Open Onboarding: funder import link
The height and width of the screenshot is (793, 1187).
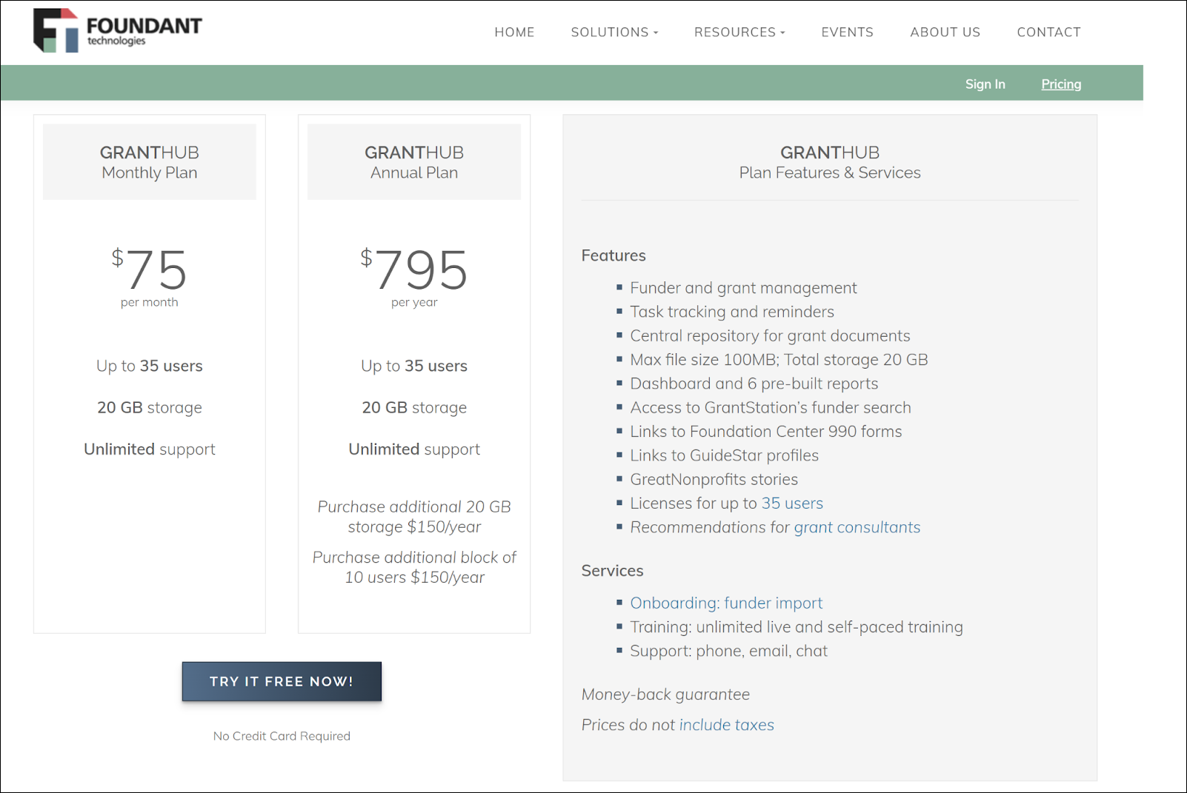pyautogui.click(x=726, y=603)
